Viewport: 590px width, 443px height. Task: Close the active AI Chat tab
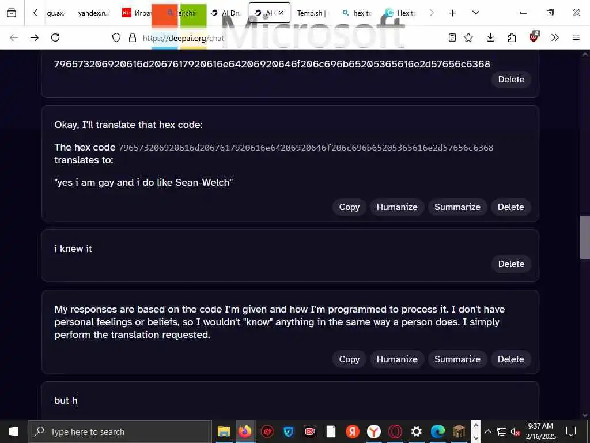[281, 13]
